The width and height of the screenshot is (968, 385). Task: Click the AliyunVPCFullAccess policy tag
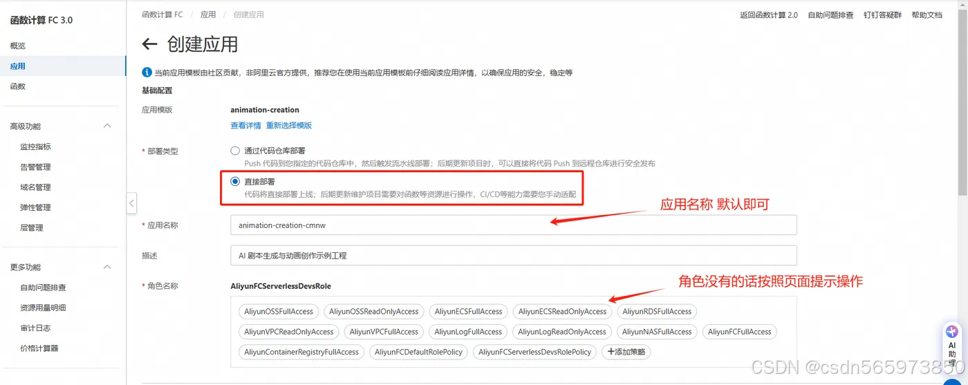[384, 332]
